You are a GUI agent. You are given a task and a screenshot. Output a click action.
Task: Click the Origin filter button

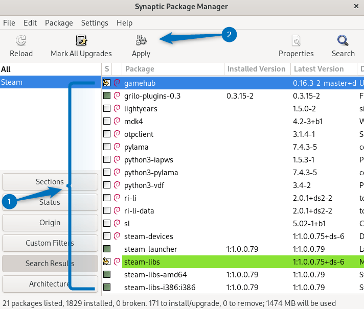50,223
